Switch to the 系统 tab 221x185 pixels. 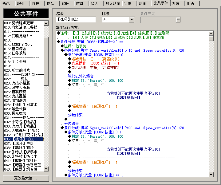tap(177, 3)
